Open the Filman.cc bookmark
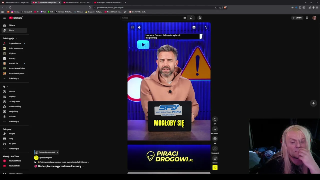This screenshot has height=180, width=320. click(x=79, y=12)
